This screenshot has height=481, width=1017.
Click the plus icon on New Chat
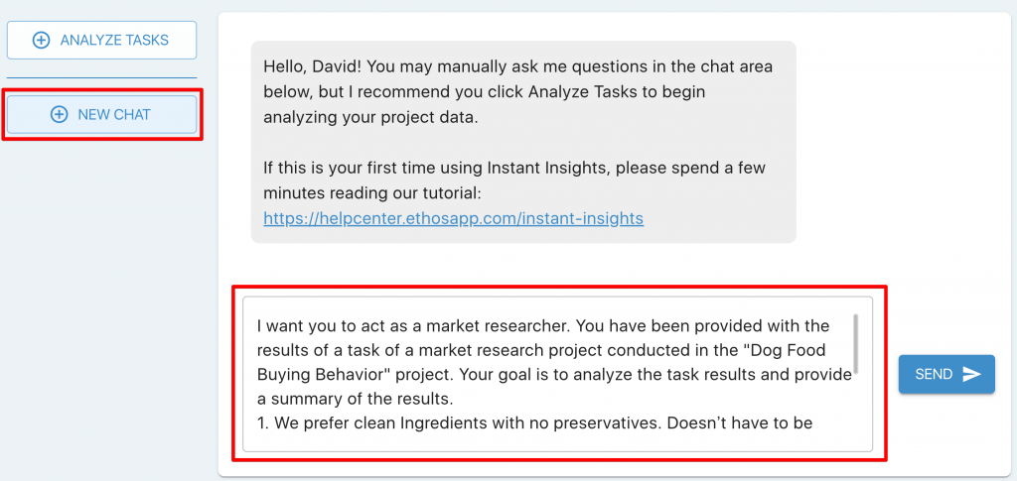pos(59,115)
